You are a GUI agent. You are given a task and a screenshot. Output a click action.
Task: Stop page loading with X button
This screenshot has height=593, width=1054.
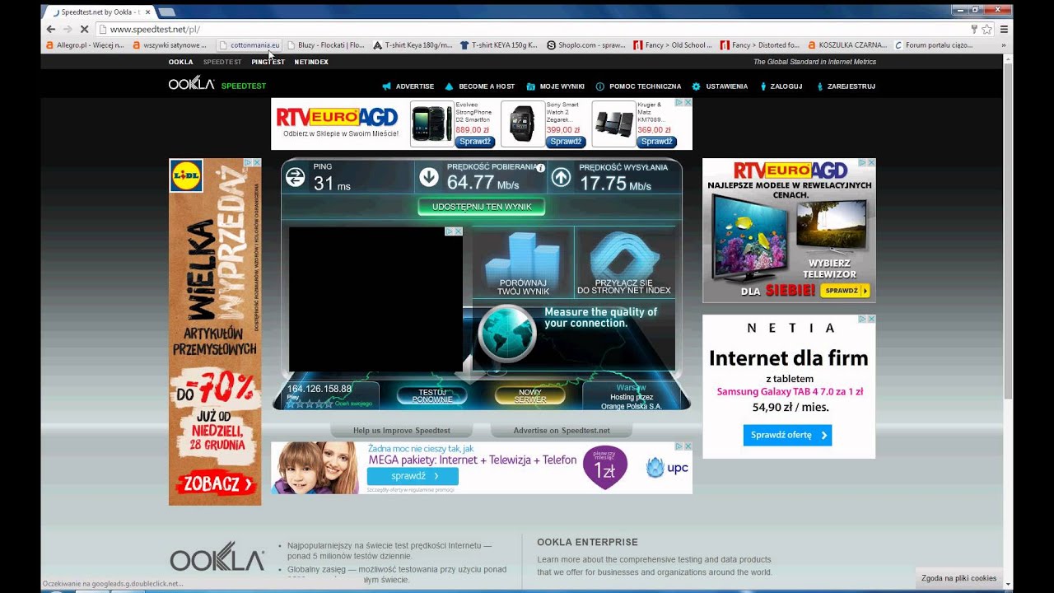click(84, 29)
